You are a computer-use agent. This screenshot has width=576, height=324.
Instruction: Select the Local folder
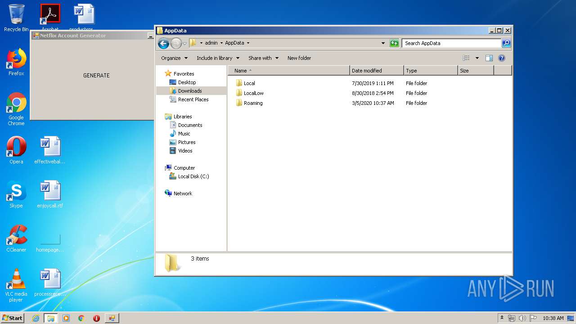[x=245, y=83]
